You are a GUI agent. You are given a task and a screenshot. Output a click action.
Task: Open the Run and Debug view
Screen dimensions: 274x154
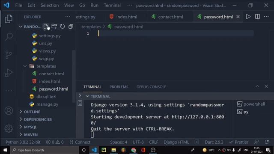[x=9, y=73]
